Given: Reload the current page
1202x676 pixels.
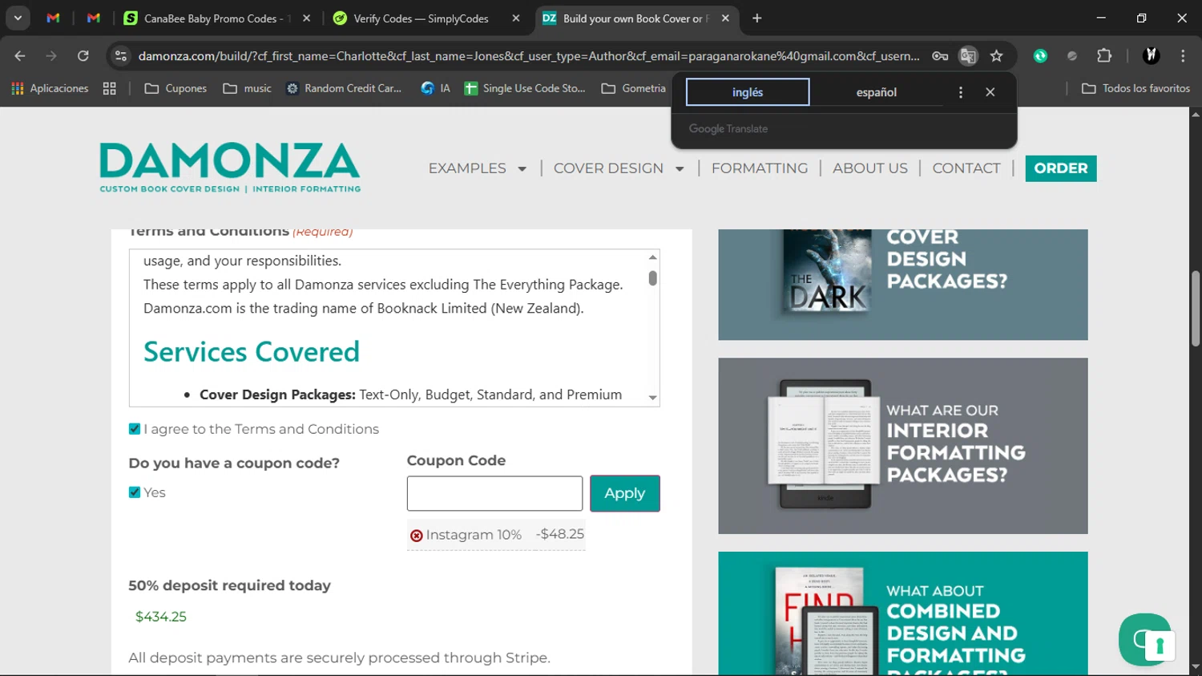Looking at the screenshot, I should [x=83, y=56].
